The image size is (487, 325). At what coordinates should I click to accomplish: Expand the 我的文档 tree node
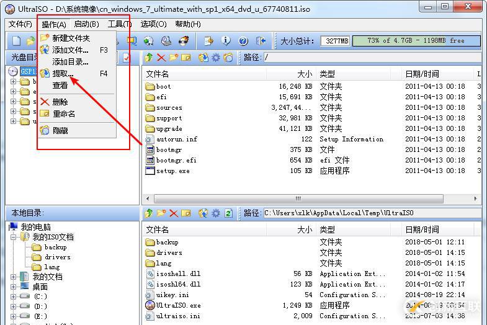click(x=14, y=277)
